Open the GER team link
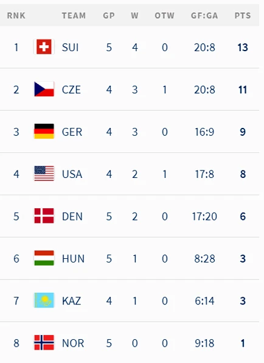 [72, 132]
